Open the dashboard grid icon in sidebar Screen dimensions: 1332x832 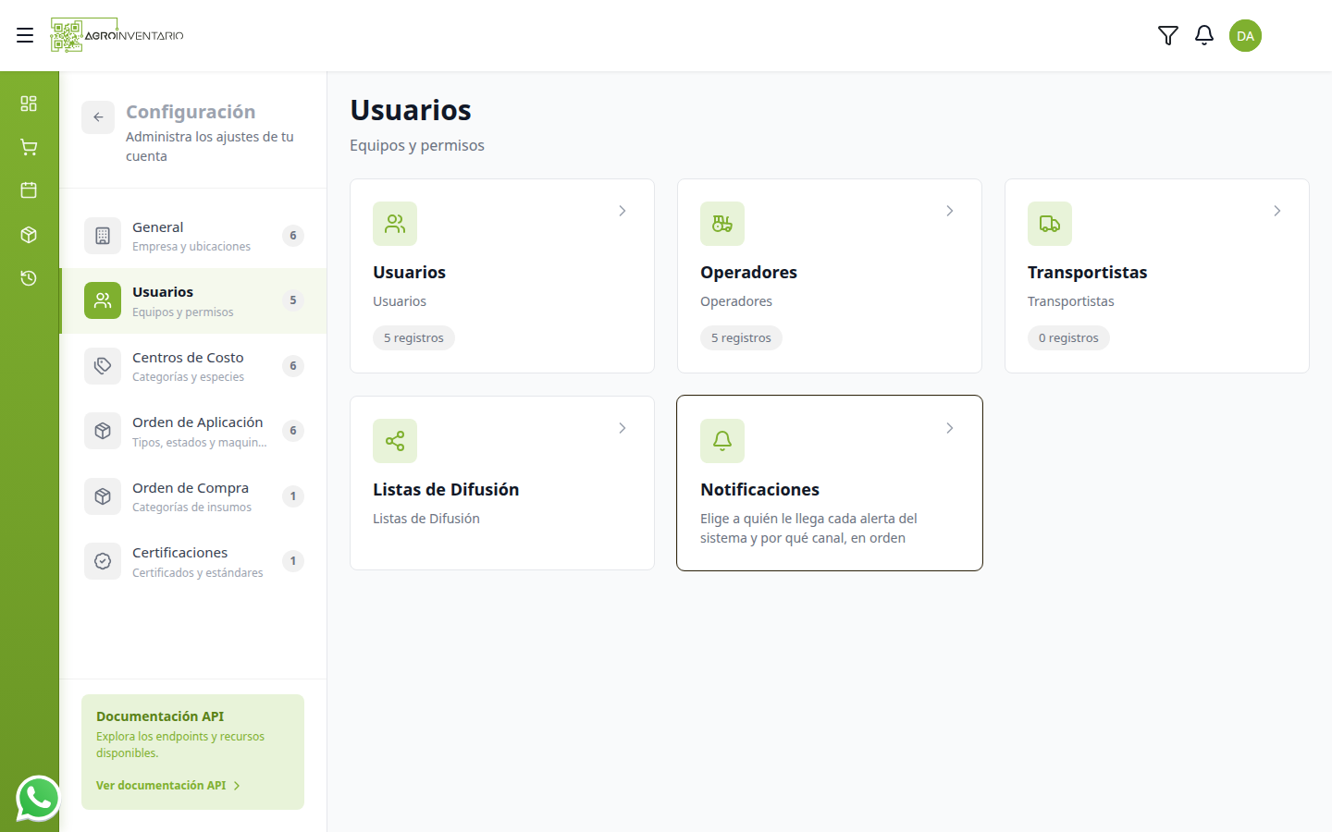click(29, 103)
